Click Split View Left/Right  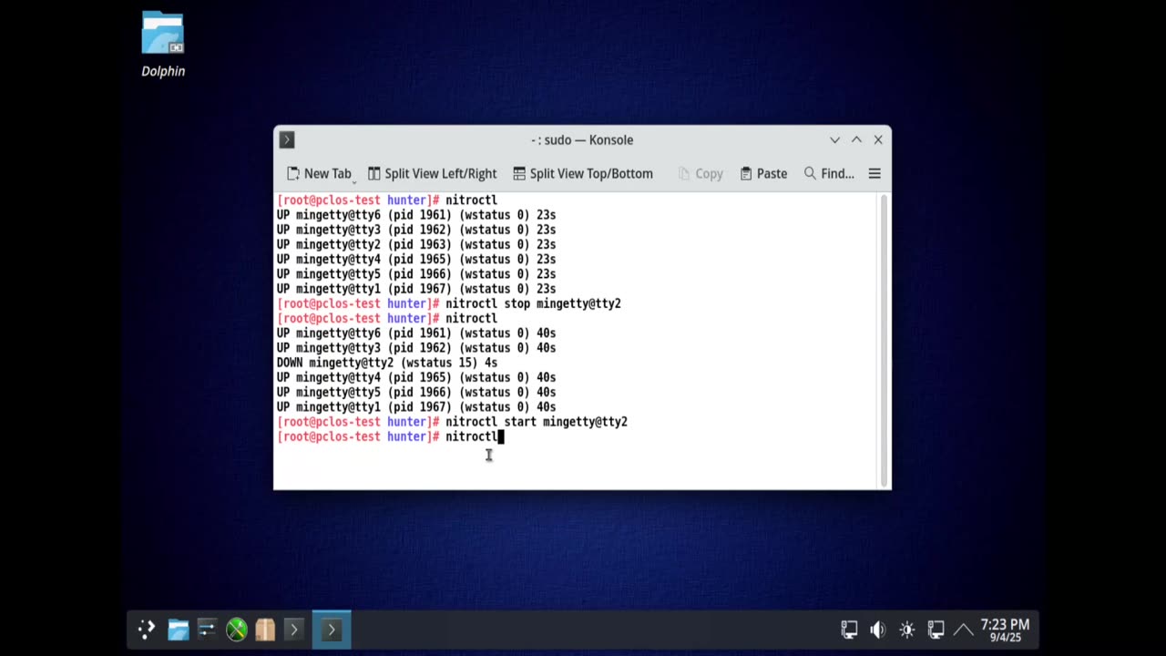tap(433, 173)
